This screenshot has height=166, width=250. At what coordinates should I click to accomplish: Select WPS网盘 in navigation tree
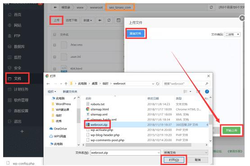[60, 136]
